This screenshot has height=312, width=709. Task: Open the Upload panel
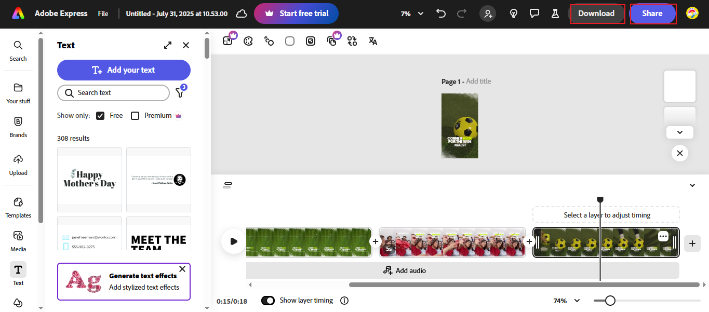coord(18,165)
